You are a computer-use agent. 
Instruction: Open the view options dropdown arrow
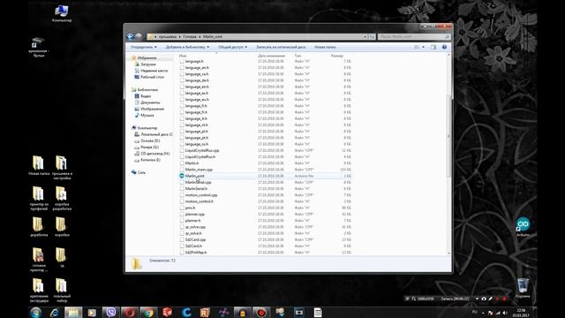[x=423, y=47]
